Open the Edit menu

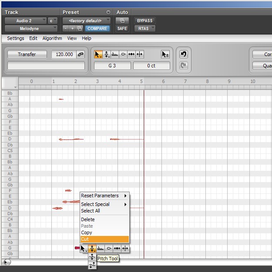pos(33,38)
